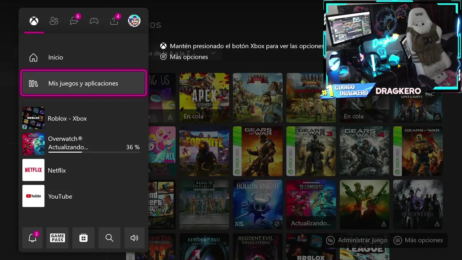Click Más opciones at bottom right

tap(418, 240)
